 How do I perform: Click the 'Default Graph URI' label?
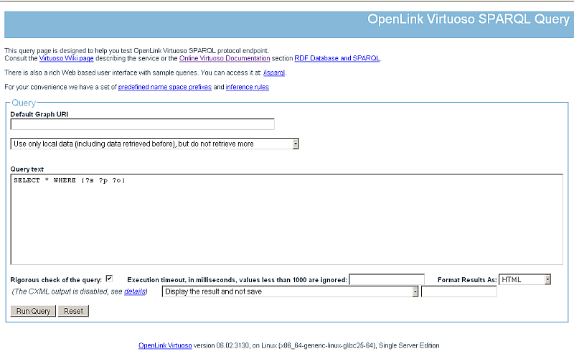pos(39,114)
